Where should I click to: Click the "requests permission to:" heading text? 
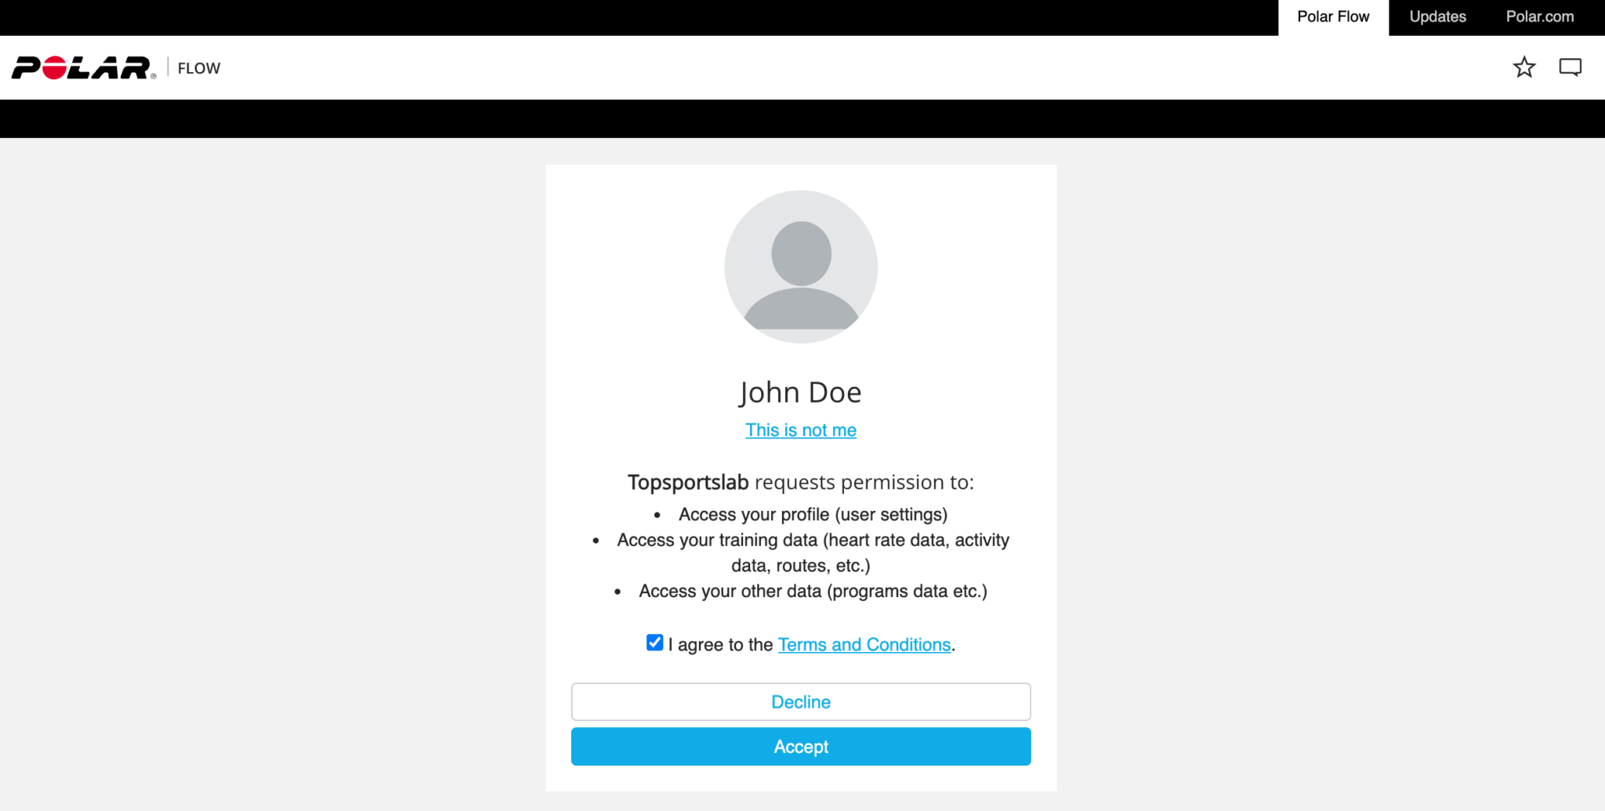(x=864, y=483)
